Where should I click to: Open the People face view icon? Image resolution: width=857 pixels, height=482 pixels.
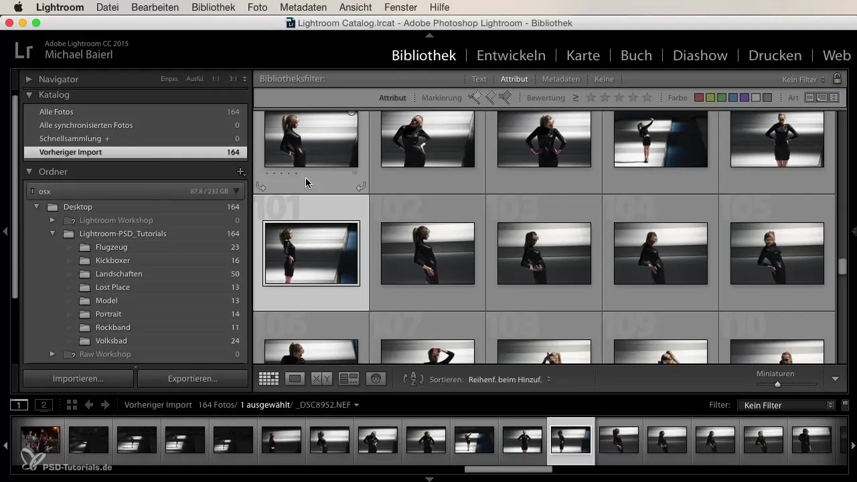coord(376,379)
